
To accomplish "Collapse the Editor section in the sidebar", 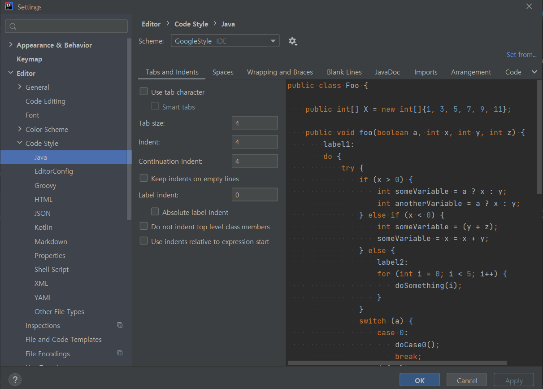I will tap(11, 73).
